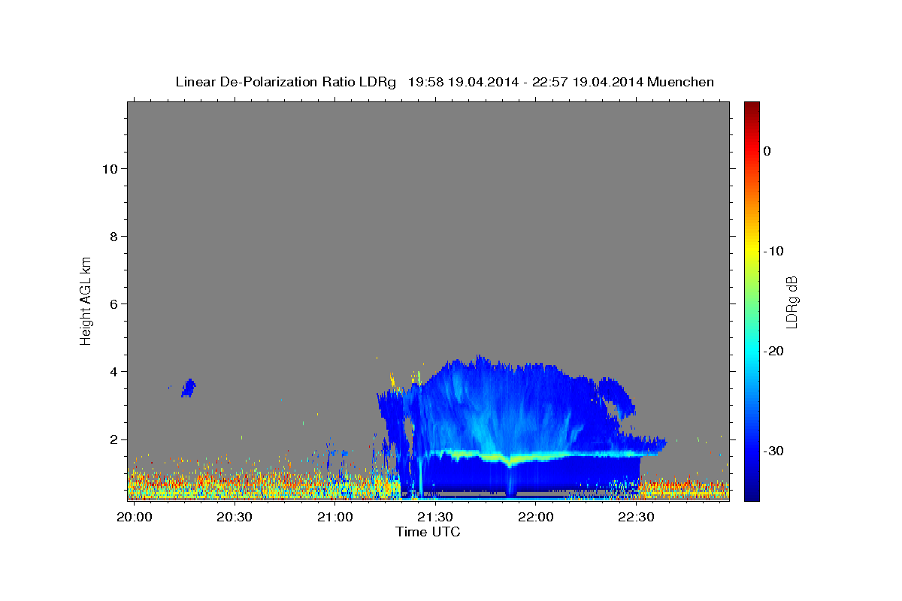Click the green middle section of colorbar

click(752, 300)
